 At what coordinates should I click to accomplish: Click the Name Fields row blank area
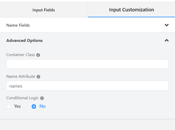[97, 25]
